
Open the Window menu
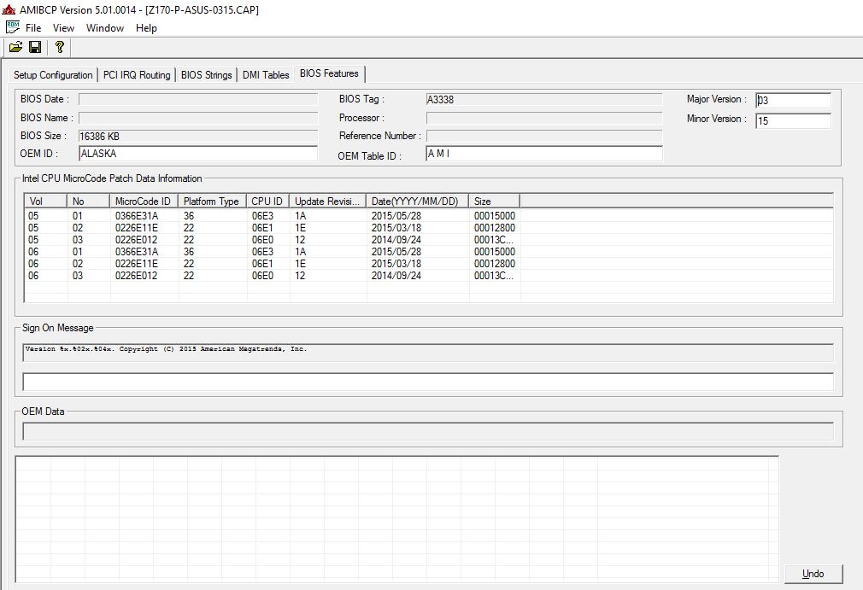tap(104, 28)
